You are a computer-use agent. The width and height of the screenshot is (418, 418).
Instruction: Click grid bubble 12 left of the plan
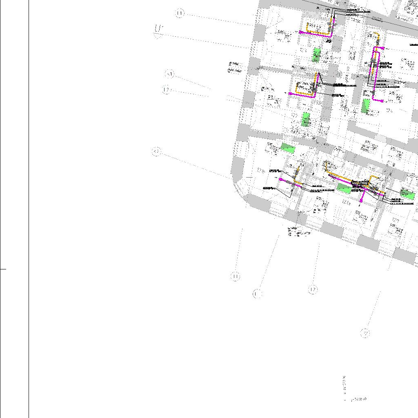[x=166, y=90]
